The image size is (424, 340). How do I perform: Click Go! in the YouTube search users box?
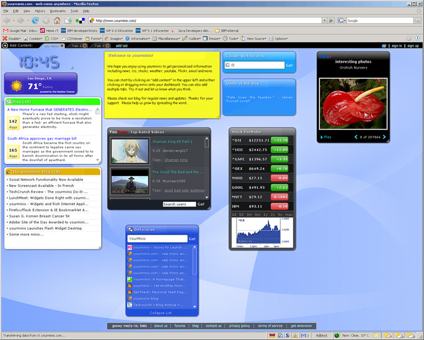[x=201, y=204]
